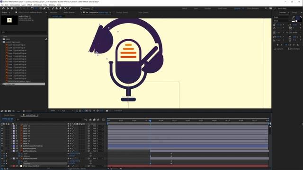Click the Faux Bold text style button
Screen dimensions: 303x170
pos(278,45)
